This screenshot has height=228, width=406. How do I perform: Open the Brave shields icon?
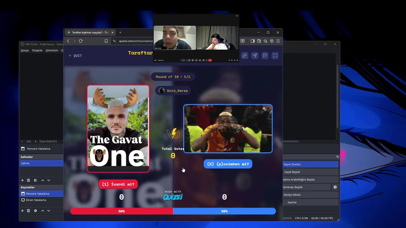[272, 41]
